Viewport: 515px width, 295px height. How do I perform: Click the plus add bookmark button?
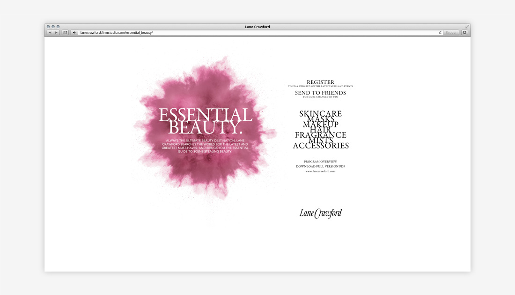click(x=74, y=33)
